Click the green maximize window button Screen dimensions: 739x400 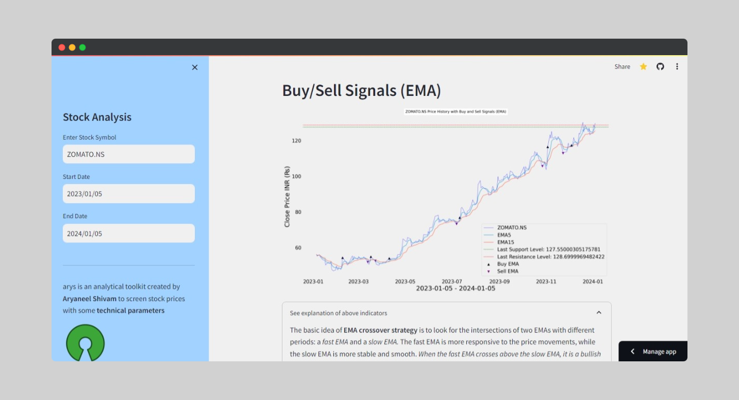coord(82,47)
